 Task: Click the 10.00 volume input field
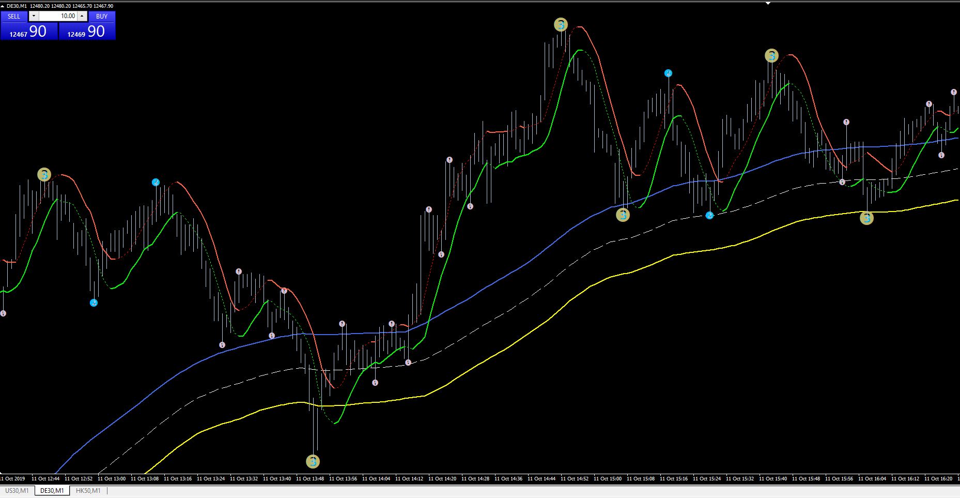click(58, 16)
